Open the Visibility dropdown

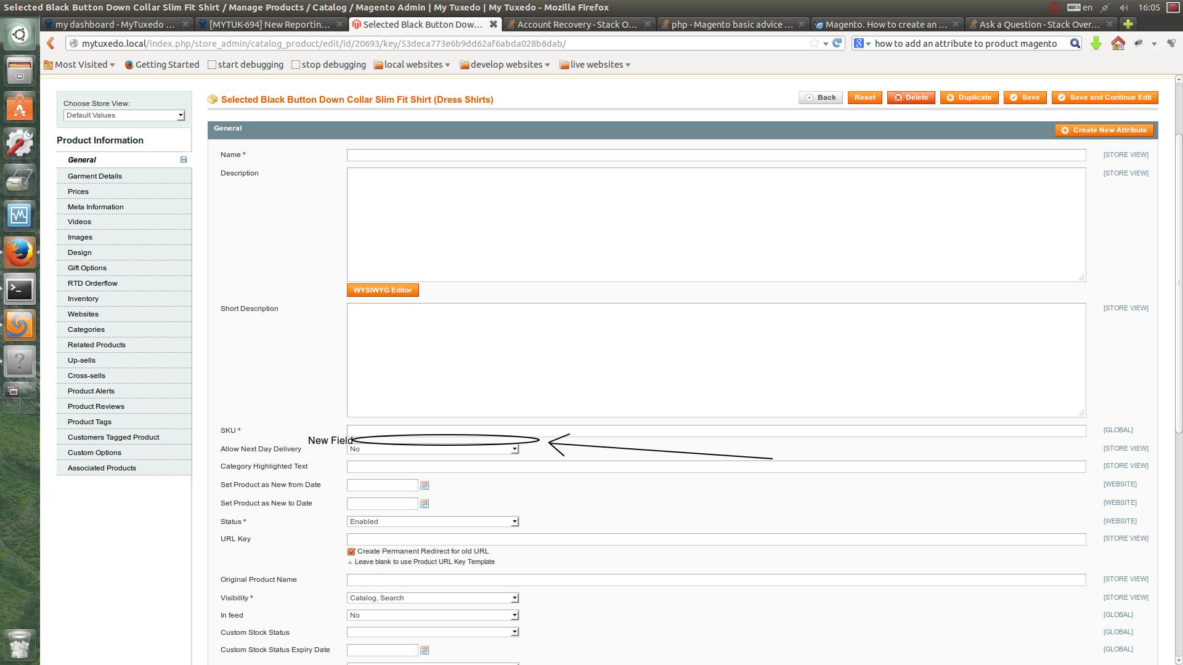pos(433,598)
